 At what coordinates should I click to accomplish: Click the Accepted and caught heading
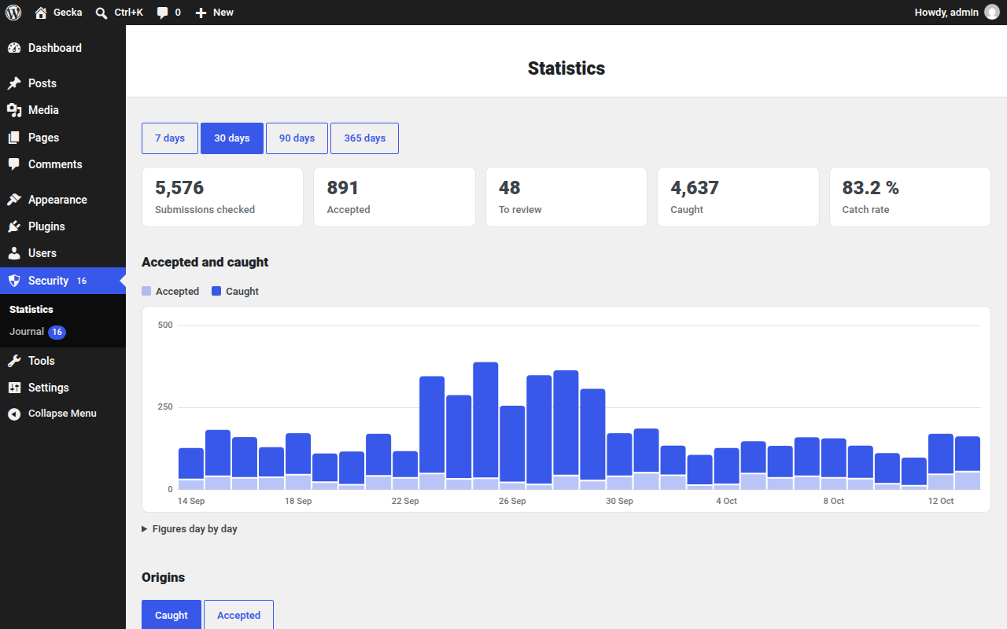click(x=205, y=263)
